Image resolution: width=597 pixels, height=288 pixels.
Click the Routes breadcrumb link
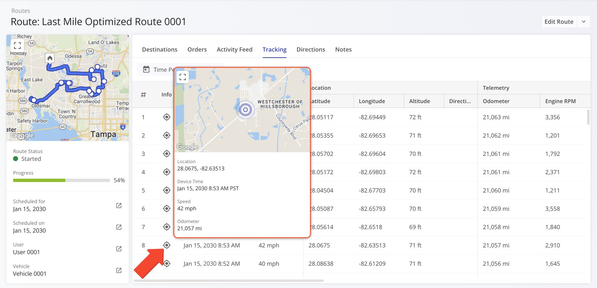[21, 11]
